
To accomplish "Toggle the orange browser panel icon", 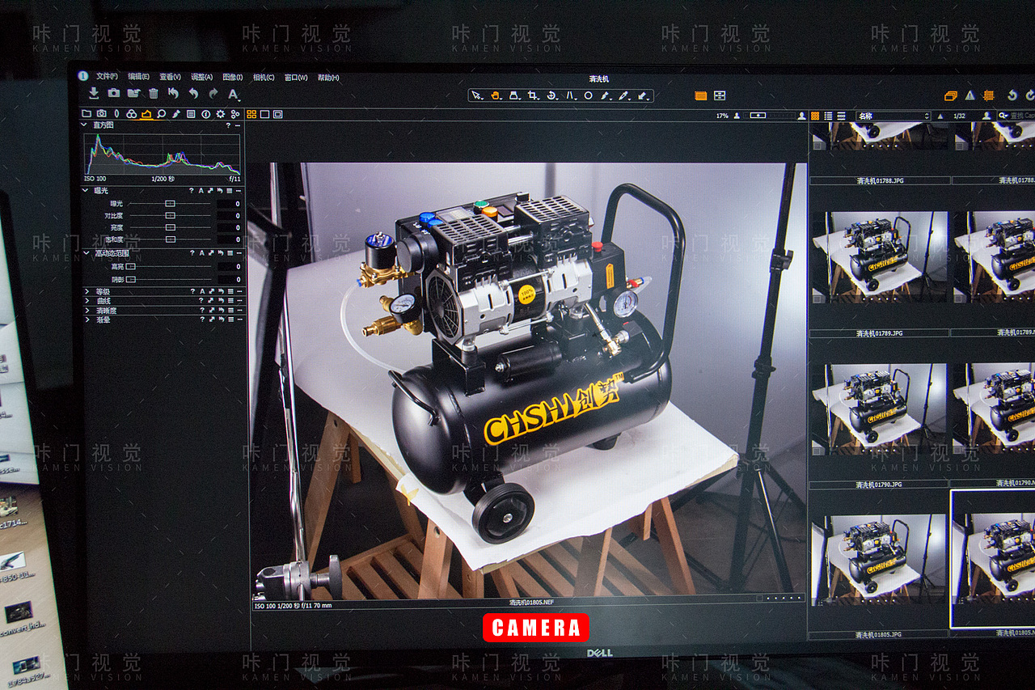I will (x=700, y=95).
